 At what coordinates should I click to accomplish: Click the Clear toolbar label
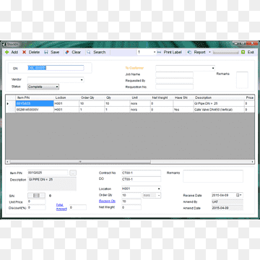pos(77,52)
